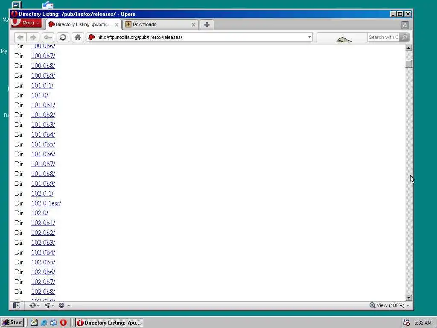Switch to the Directory Listing tab
437x328 pixels.
[x=83, y=24]
